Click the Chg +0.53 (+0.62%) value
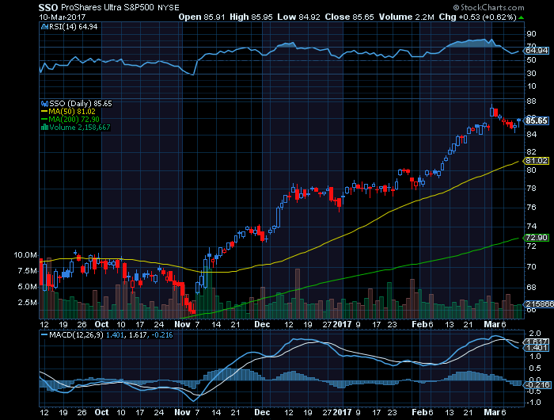554x420 pixels. [477, 17]
